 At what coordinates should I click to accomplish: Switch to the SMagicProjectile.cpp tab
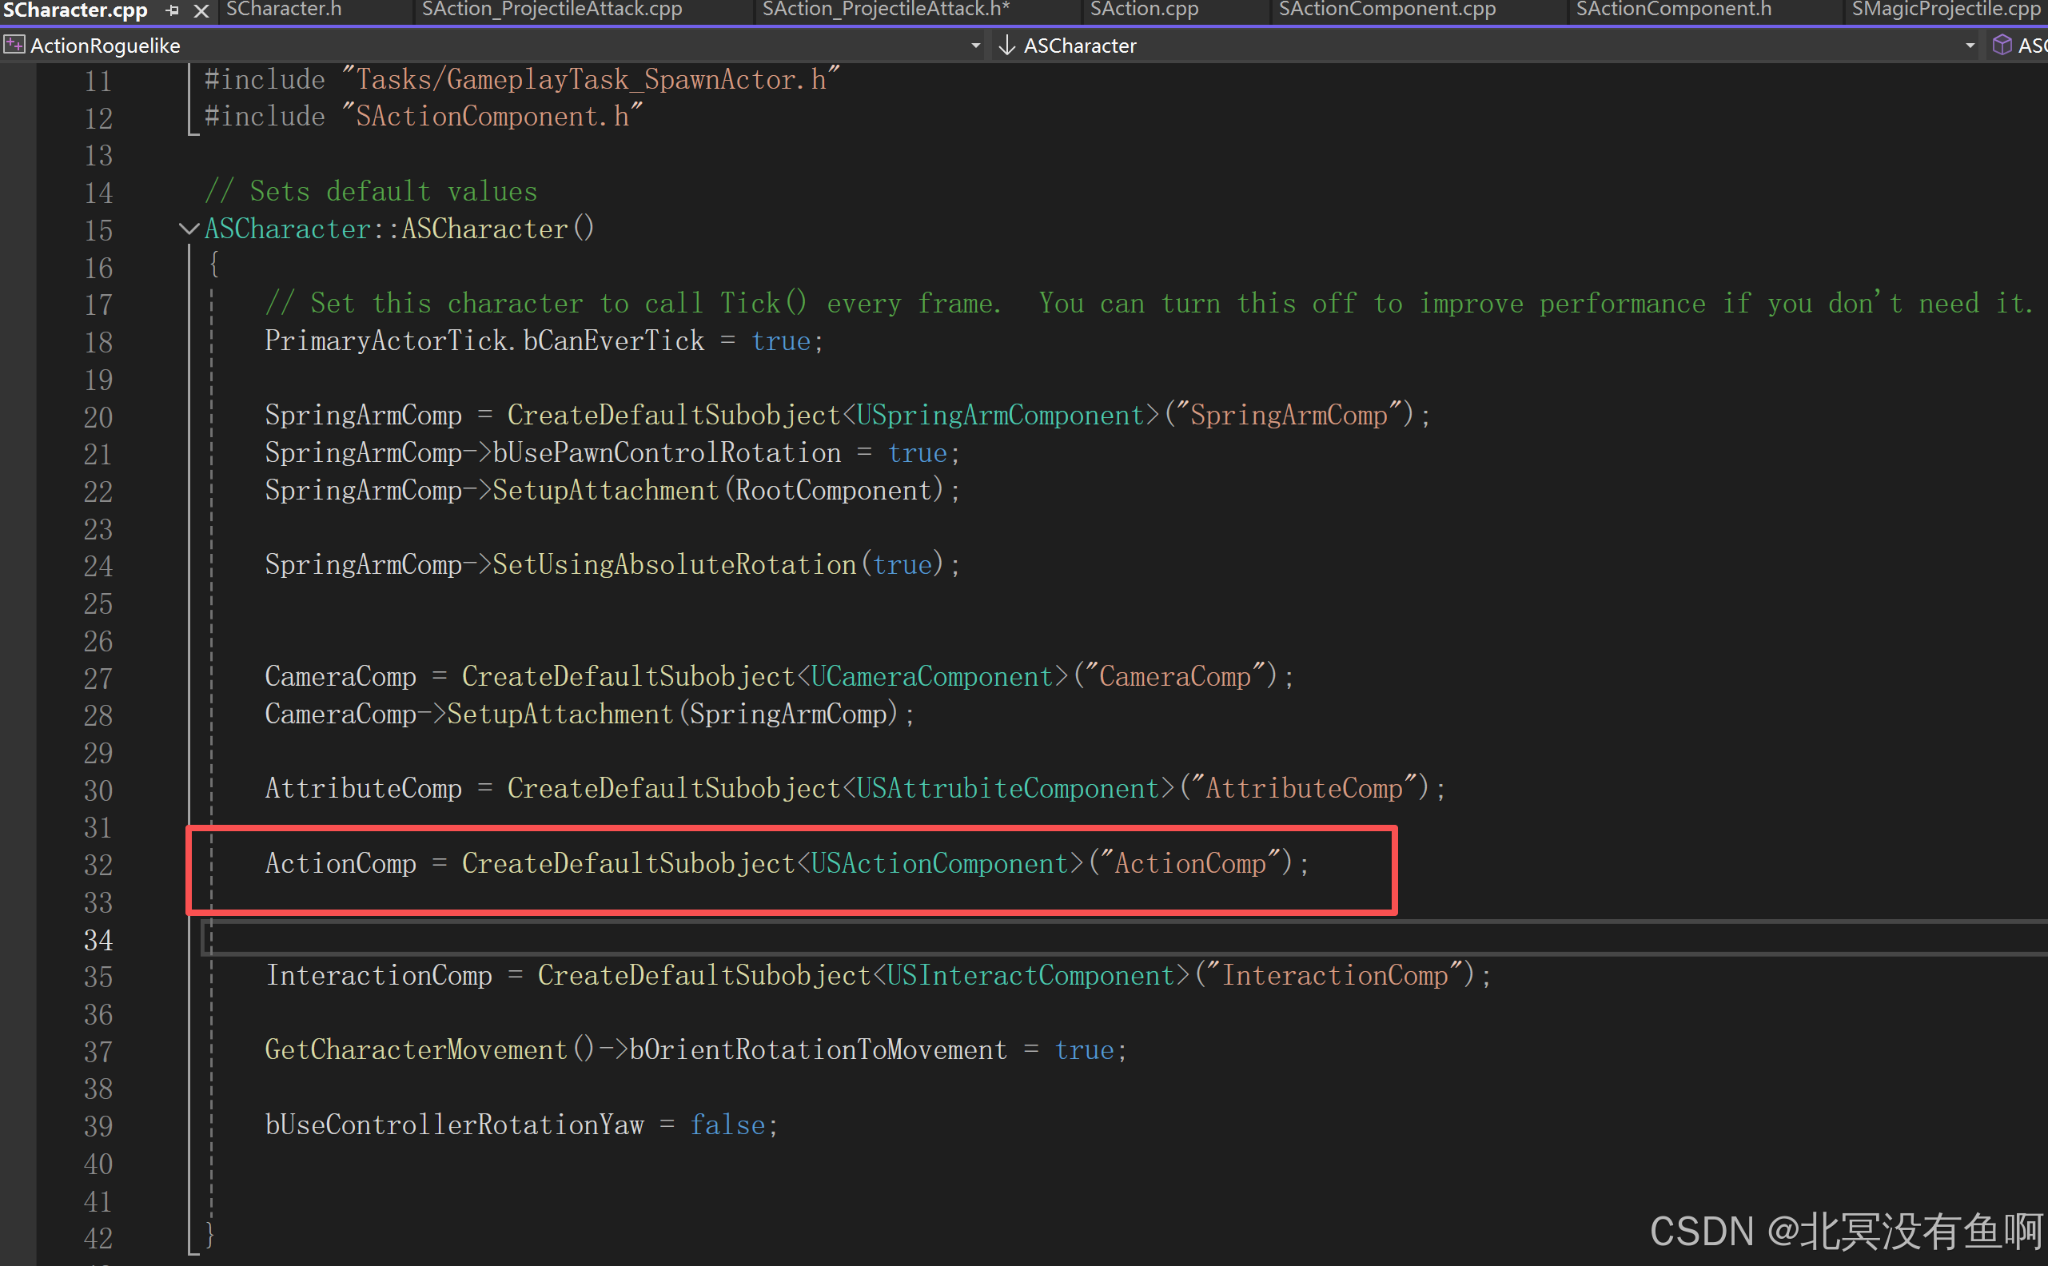[x=1945, y=10]
